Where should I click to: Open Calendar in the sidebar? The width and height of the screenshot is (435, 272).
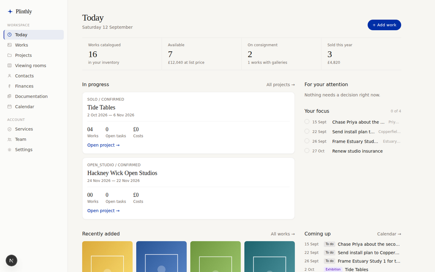(x=34, y=106)
